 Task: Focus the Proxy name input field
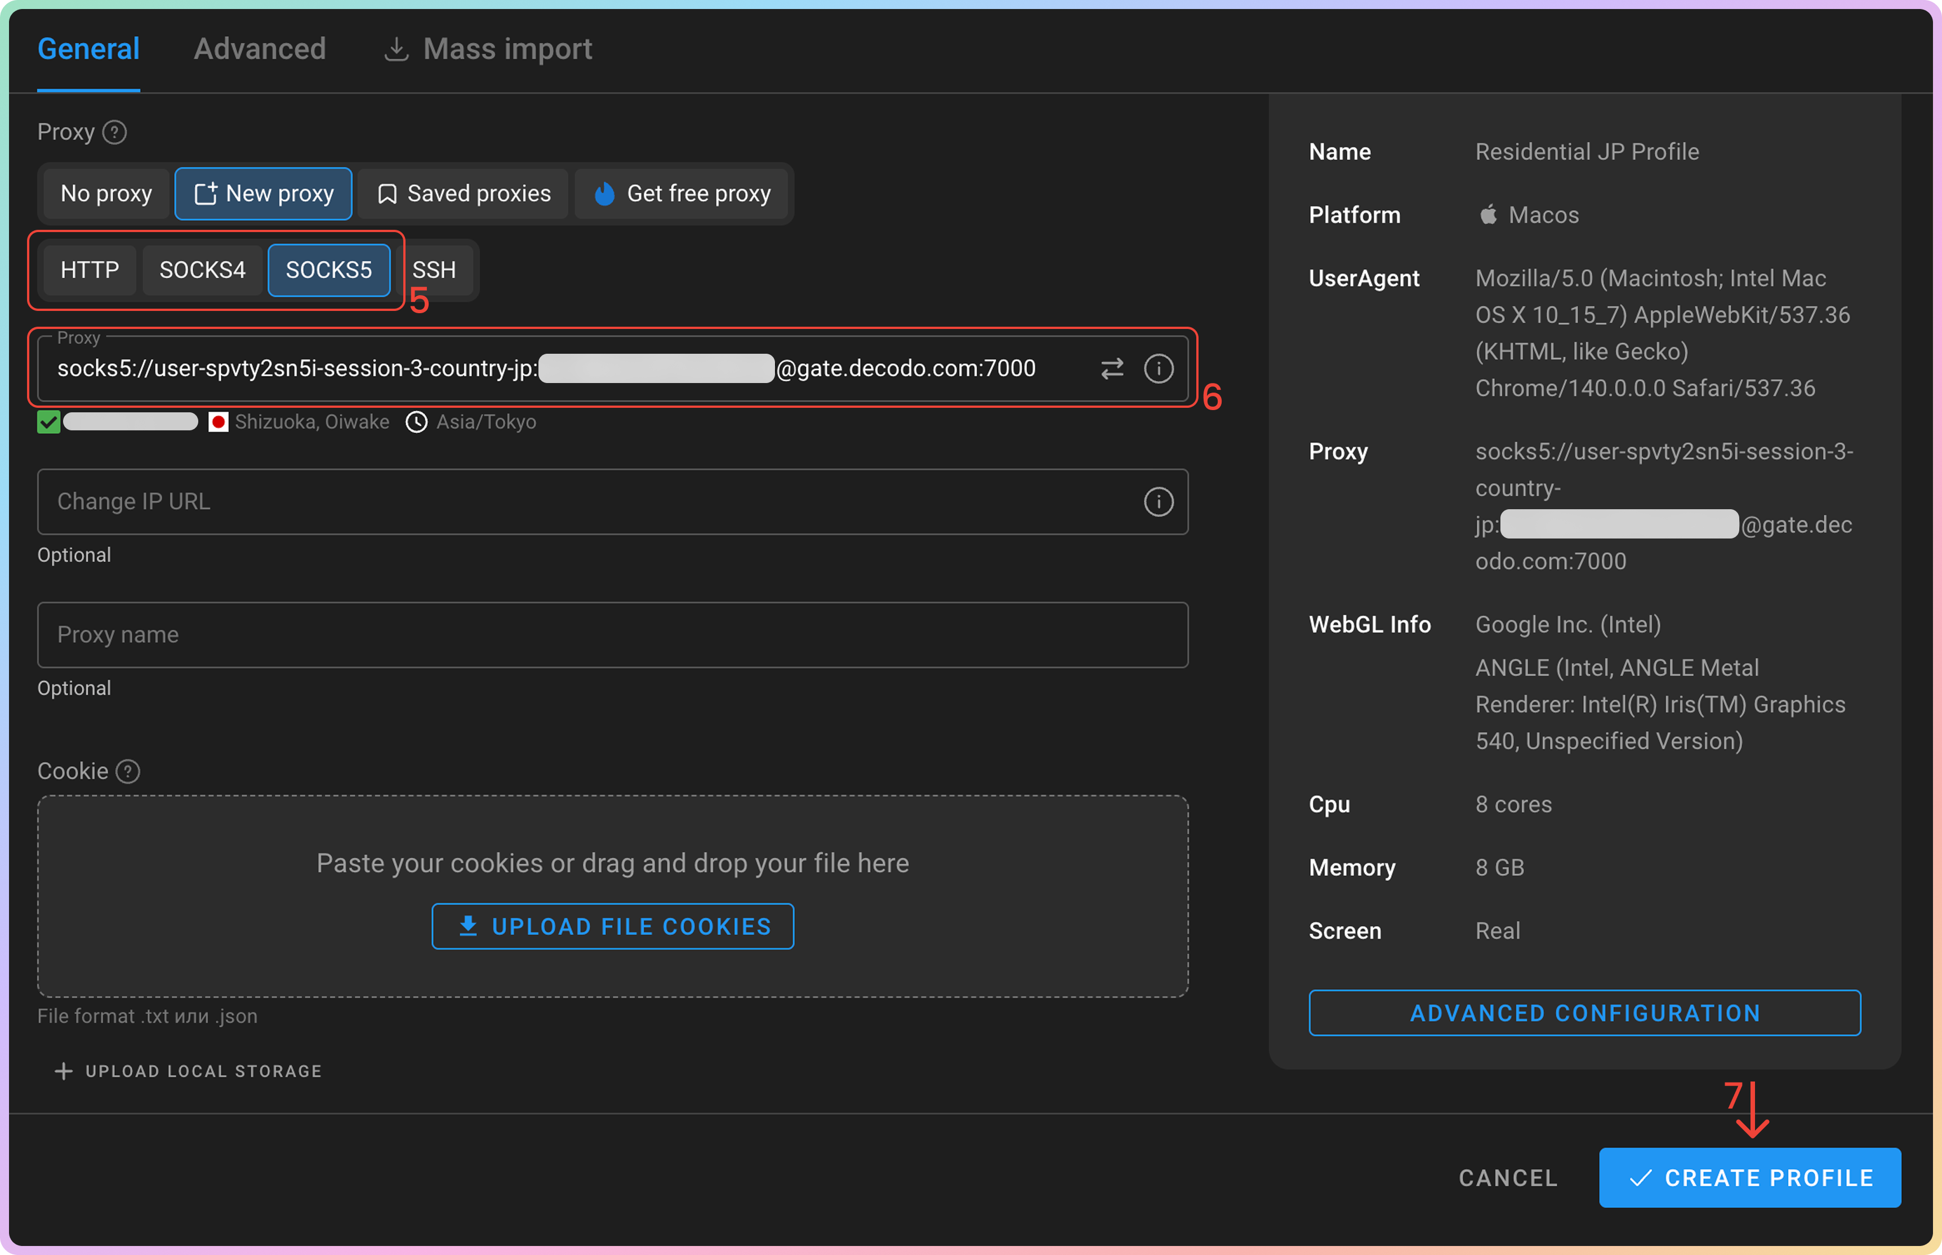pos(613,635)
